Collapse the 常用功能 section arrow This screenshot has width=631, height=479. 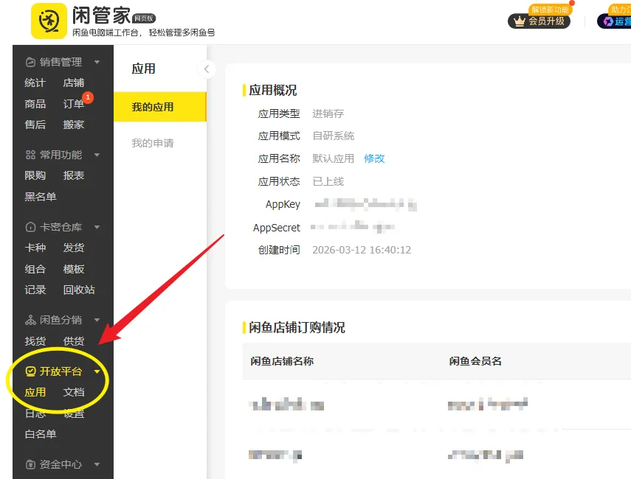pos(97,155)
